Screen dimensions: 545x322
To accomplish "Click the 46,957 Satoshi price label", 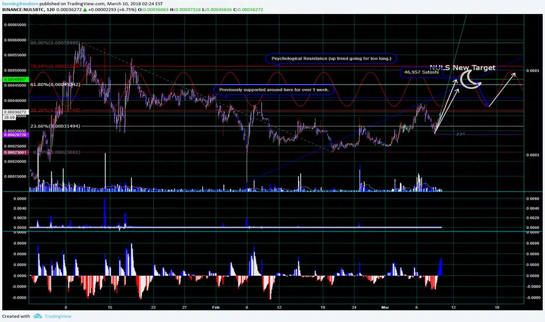I will 421,72.
